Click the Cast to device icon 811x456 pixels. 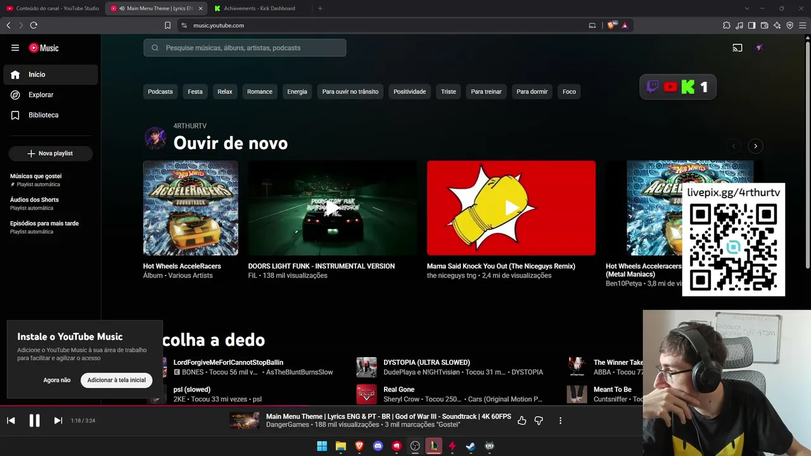738,47
